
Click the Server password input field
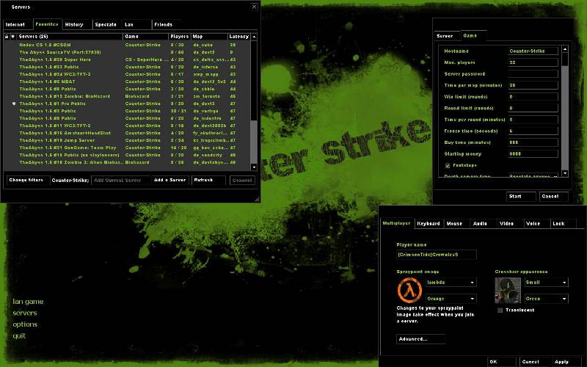tap(533, 74)
